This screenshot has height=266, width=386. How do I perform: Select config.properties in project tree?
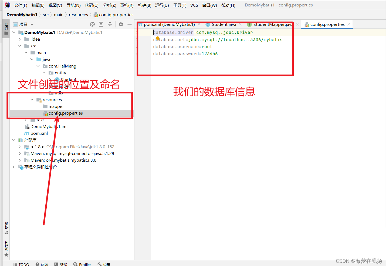(x=63, y=113)
